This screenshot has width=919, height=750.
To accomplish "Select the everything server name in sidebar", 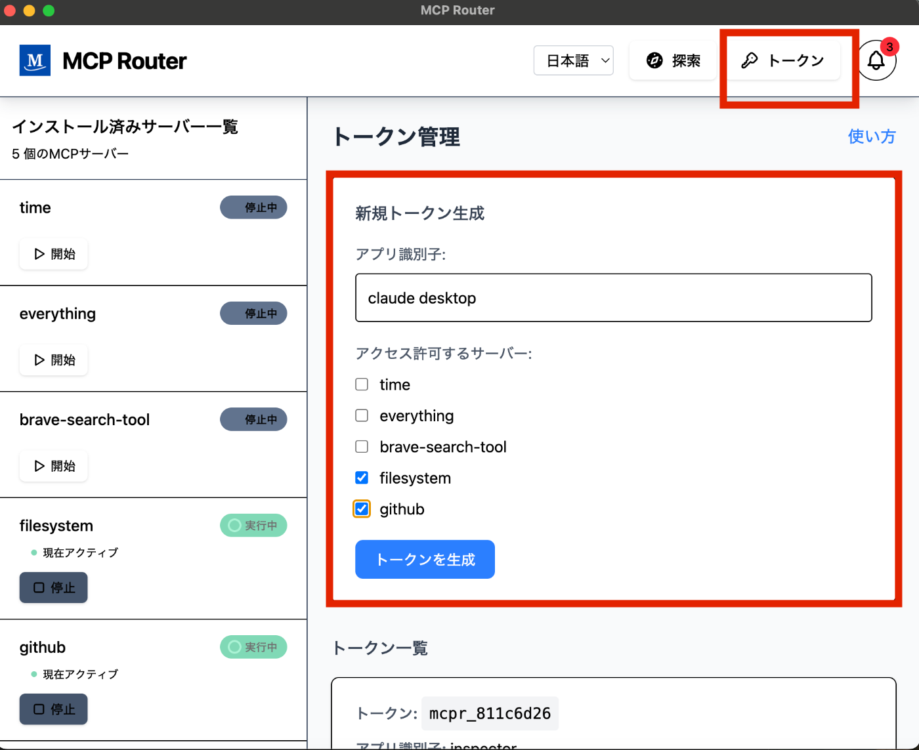I will [x=58, y=314].
